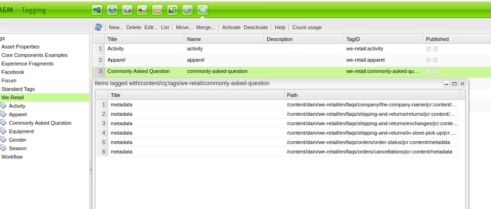Open the Users and groups icon
Viewport: 491px width, 209px height.
click(x=172, y=10)
